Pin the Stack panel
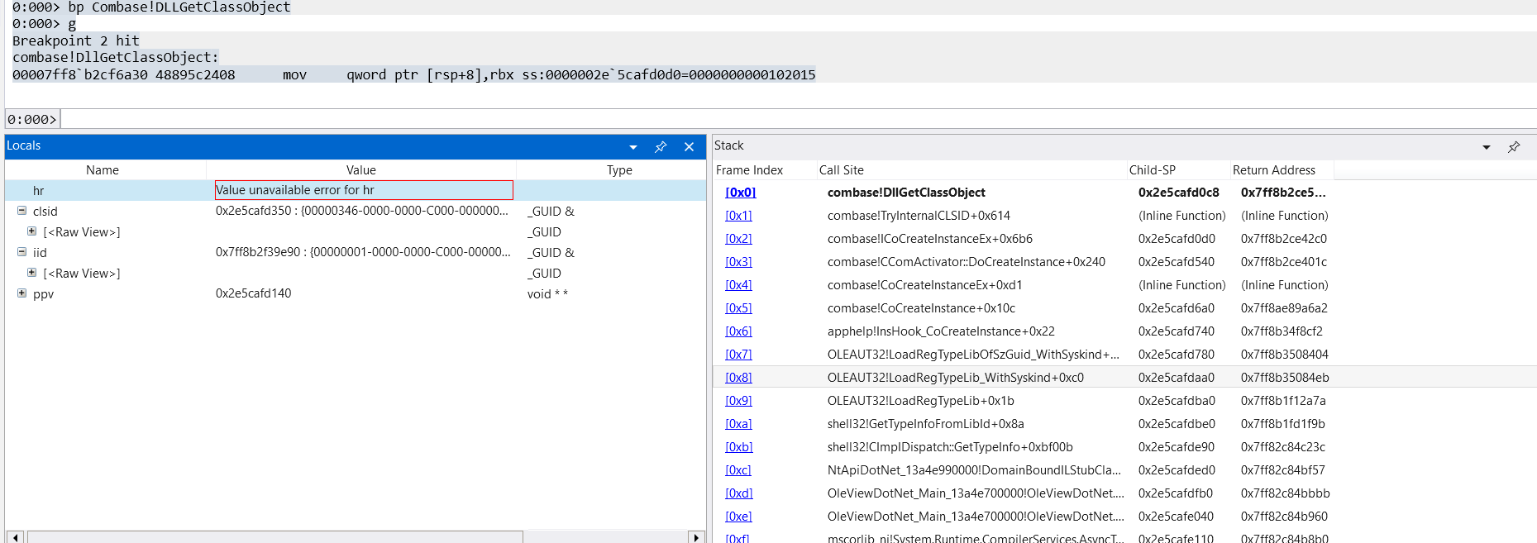The height and width of the screenshot is (543, 1537). (1514, 147)
